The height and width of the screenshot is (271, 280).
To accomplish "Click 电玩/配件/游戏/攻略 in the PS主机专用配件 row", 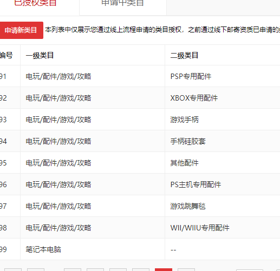I will (58, 184).
